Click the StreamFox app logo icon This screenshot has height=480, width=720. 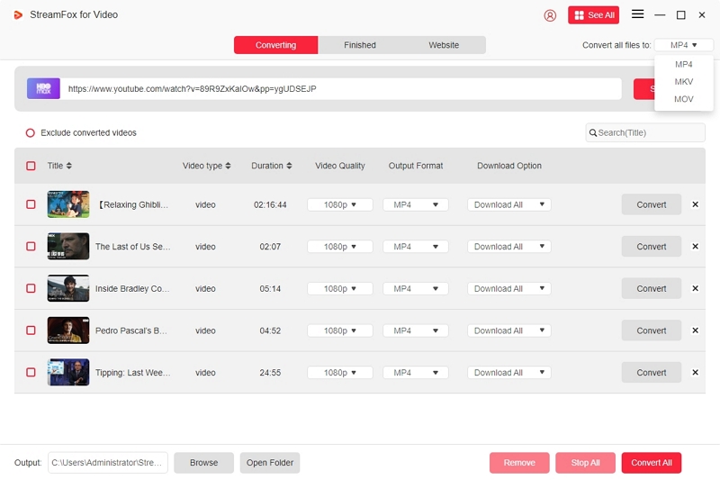(x=18, y=15)
